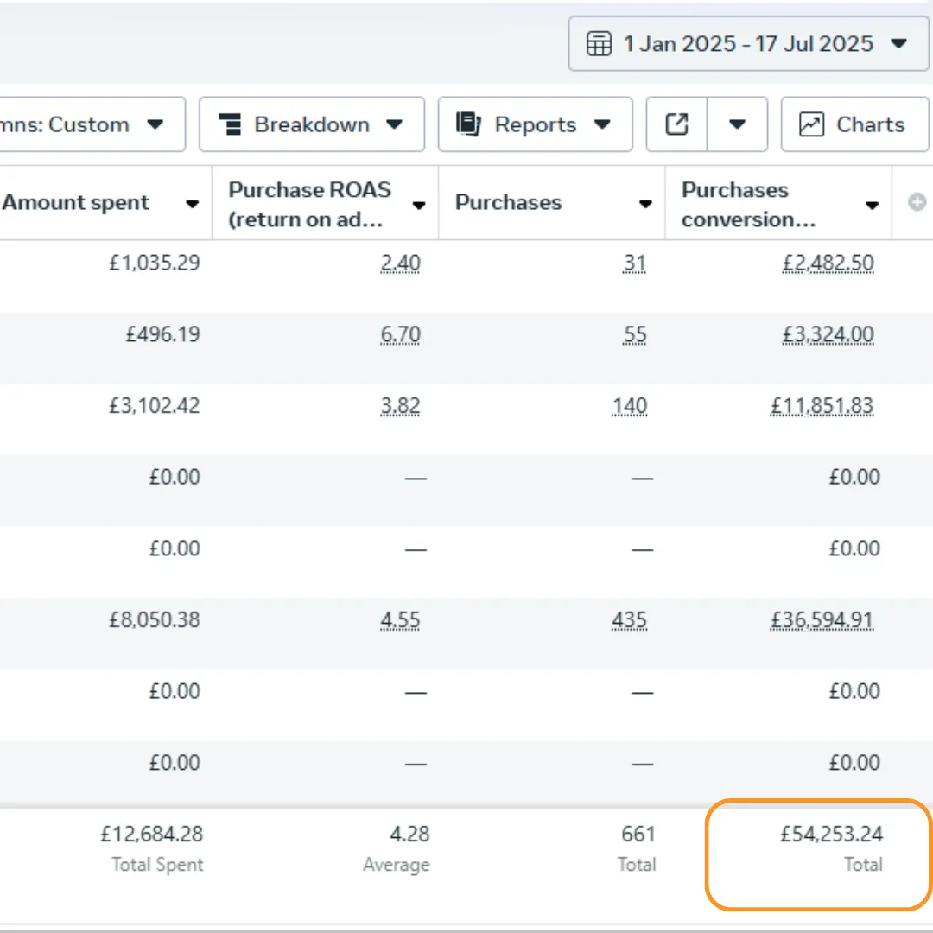Click the purchases count 435

click(630, 620)
